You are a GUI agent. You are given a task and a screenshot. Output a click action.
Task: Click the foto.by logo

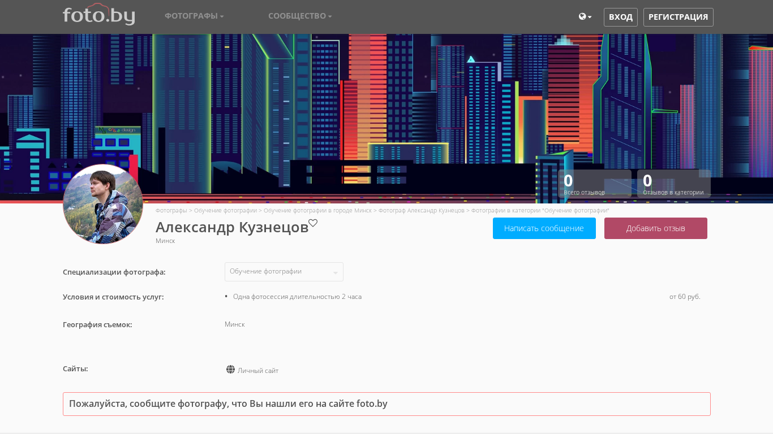point(98,15)
